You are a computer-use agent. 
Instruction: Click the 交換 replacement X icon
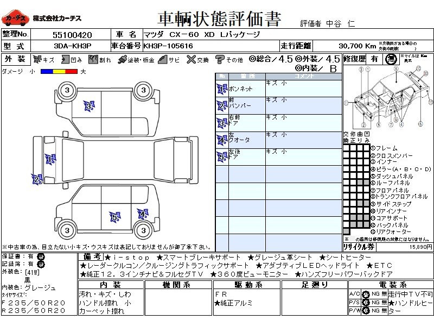[x=190, y=59]
